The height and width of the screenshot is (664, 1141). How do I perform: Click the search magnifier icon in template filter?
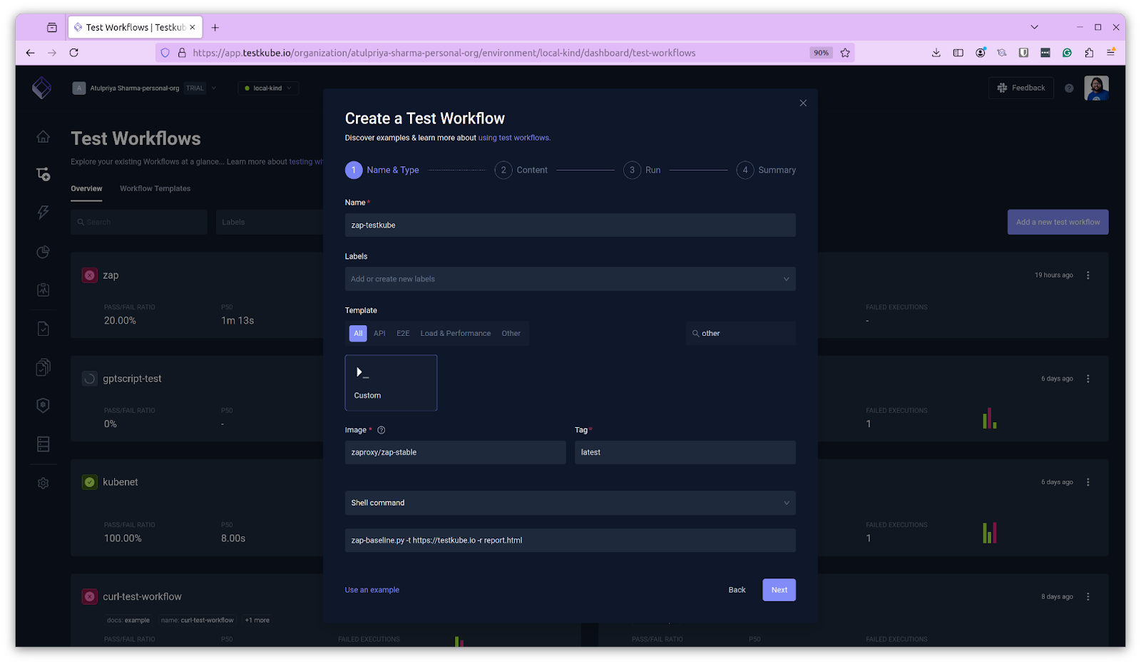click(695, 333)
